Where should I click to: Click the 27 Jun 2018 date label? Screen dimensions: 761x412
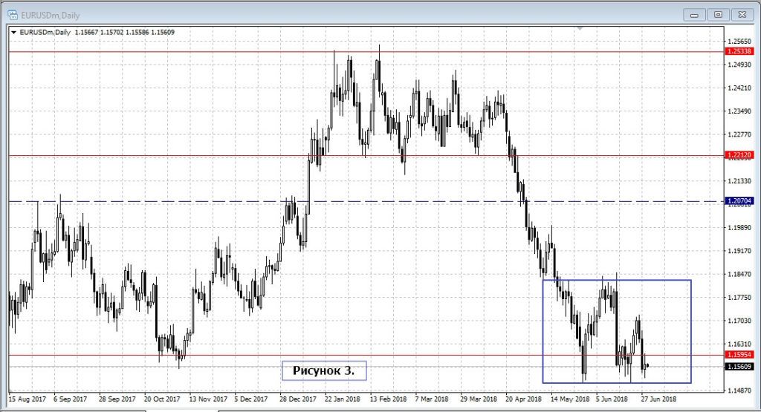pyautogui.click(x=658, y=398)
